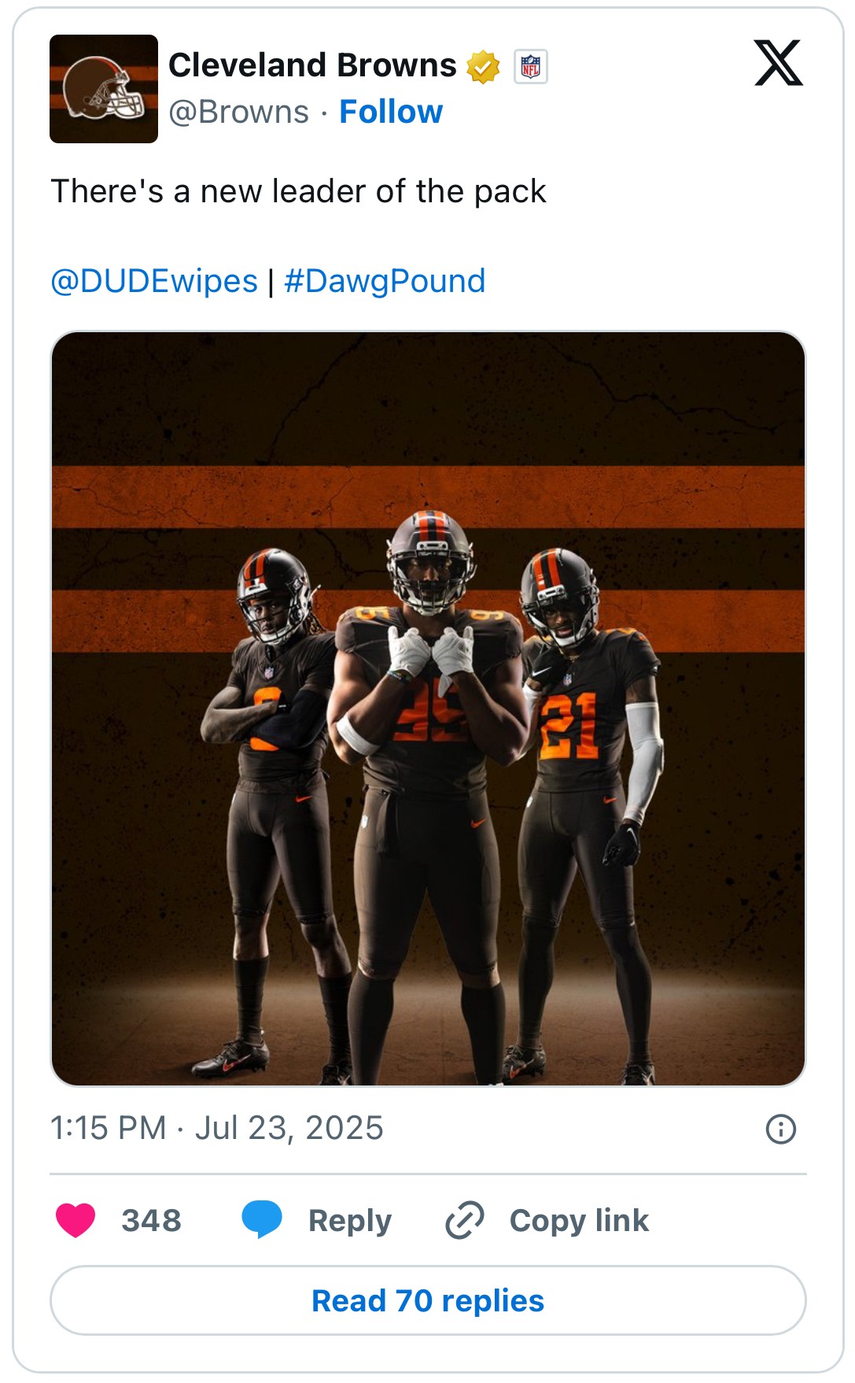
Task: Open the 1:15 PM Jul 23, 2025 timestamp
Action: [216, 1128]
